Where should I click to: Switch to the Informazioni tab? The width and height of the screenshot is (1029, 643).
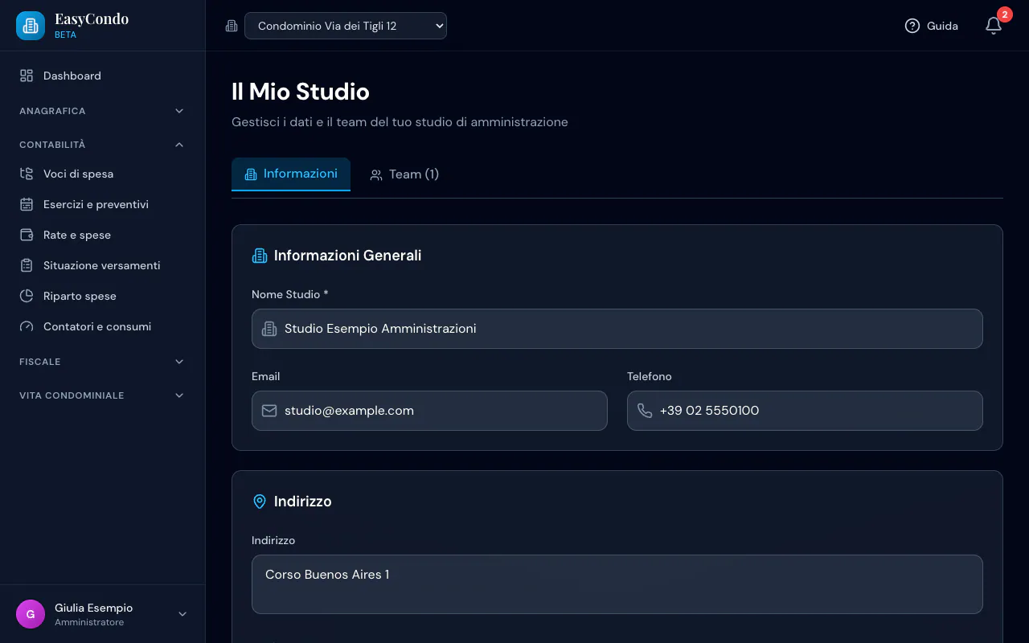coord(291,174)
